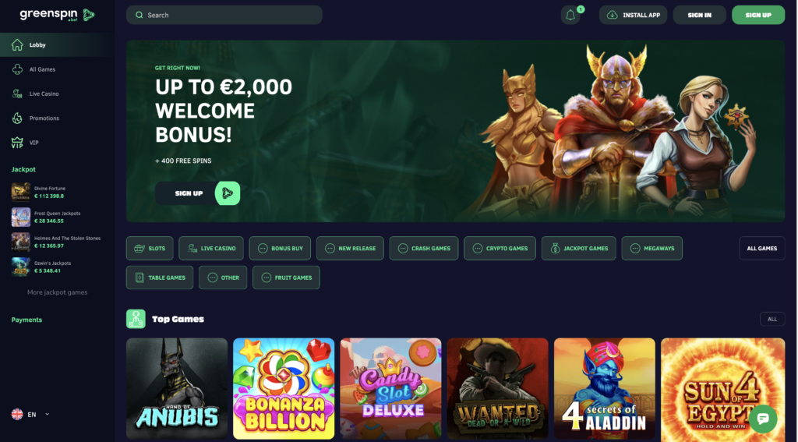Screen dimensions: 798x442
Task: Click into the Search field
Action: pyautogui.click(x=224, y=16)
